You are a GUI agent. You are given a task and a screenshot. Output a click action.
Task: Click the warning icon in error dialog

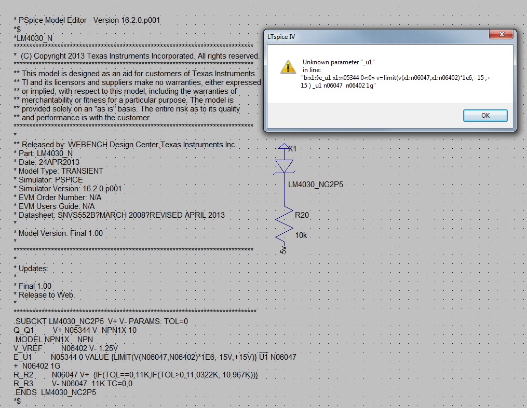(288, 67)
